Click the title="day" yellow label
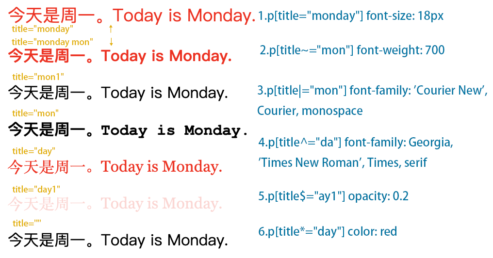Image resolution: width=493 pixels, height=258 pixels. [33, 151]
